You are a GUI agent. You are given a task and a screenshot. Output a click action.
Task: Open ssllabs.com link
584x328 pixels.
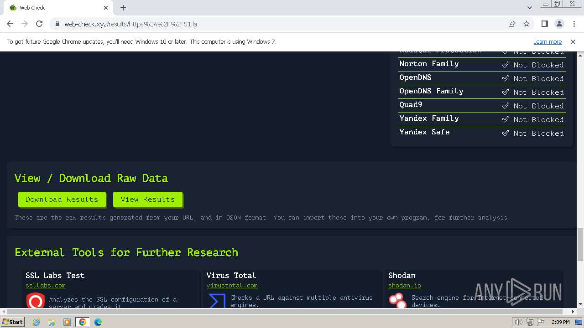coord(46,285)
